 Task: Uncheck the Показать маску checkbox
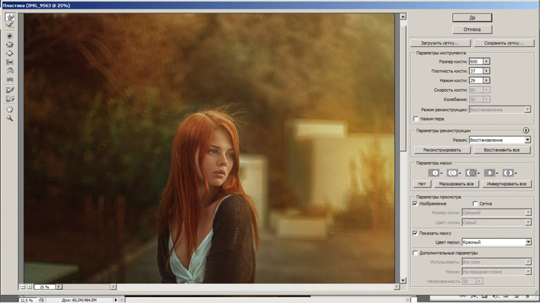click(415, 233)
